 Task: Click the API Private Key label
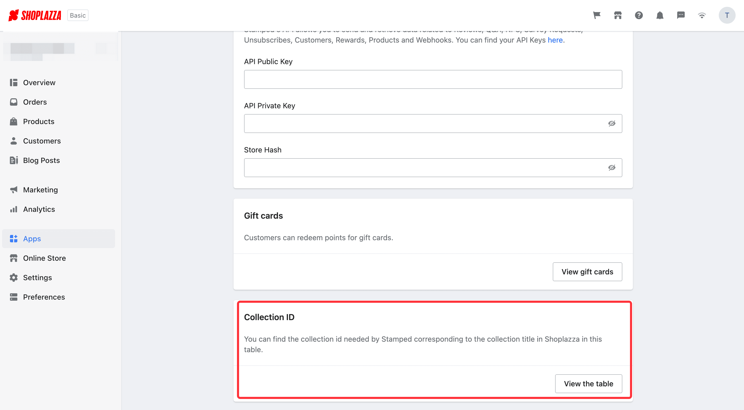point(270,106)
